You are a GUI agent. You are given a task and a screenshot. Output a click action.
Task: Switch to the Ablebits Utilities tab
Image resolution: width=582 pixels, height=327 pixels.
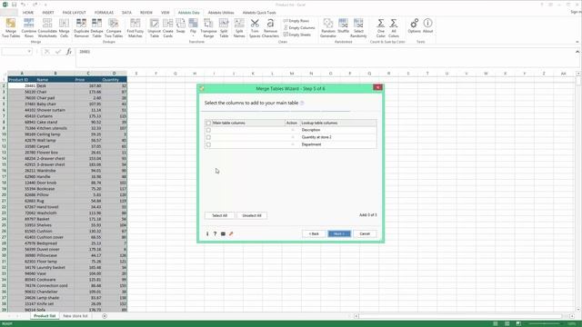click(x=221, y=13)
